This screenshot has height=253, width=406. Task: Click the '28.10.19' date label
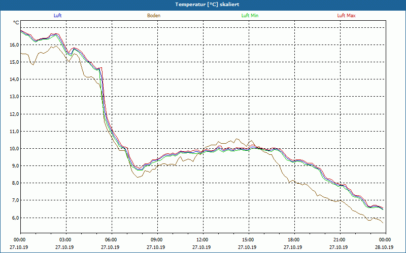pyautogui.click(x=384, y=247)
